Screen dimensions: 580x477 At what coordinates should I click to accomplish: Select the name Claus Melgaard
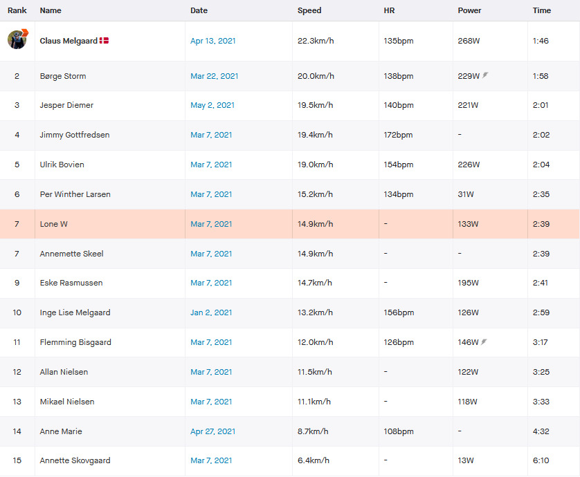(69, 41)
